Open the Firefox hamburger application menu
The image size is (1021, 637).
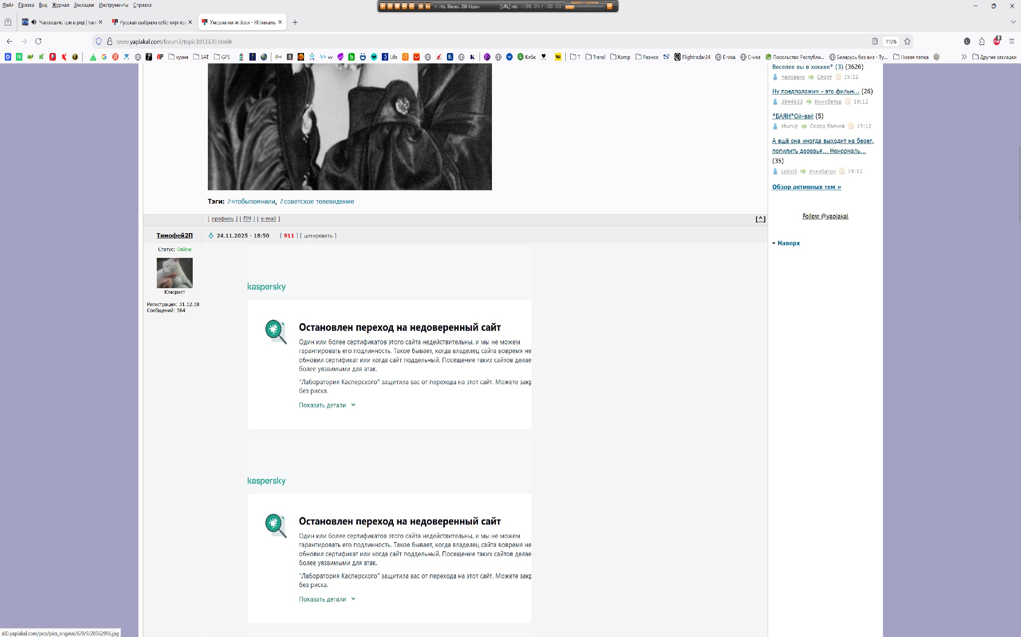(x=1012, y=41)
